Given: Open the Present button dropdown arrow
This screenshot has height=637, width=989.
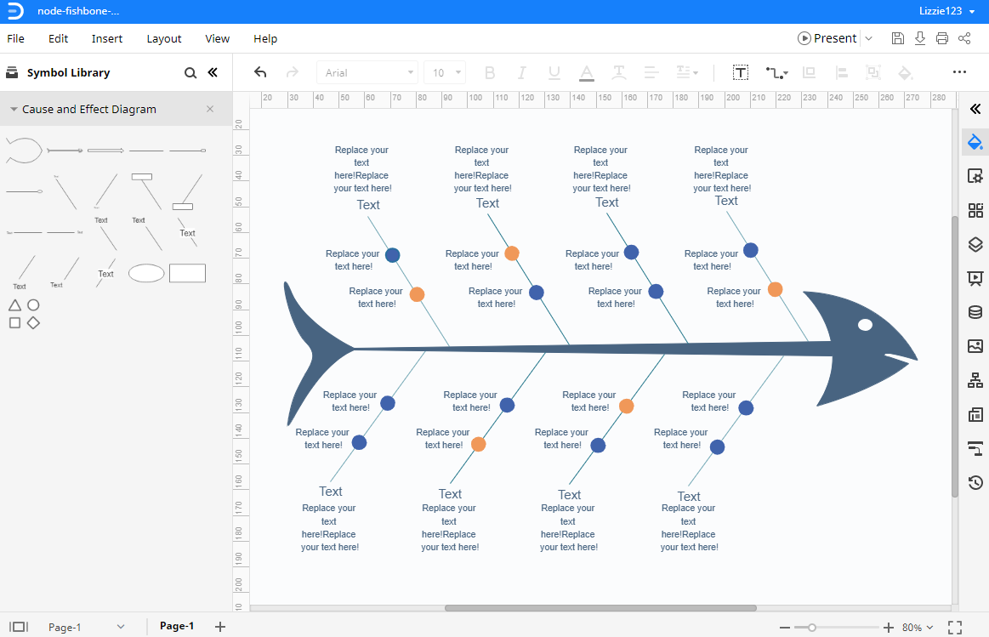Looking at the screenshot, I should pos(869,38).
